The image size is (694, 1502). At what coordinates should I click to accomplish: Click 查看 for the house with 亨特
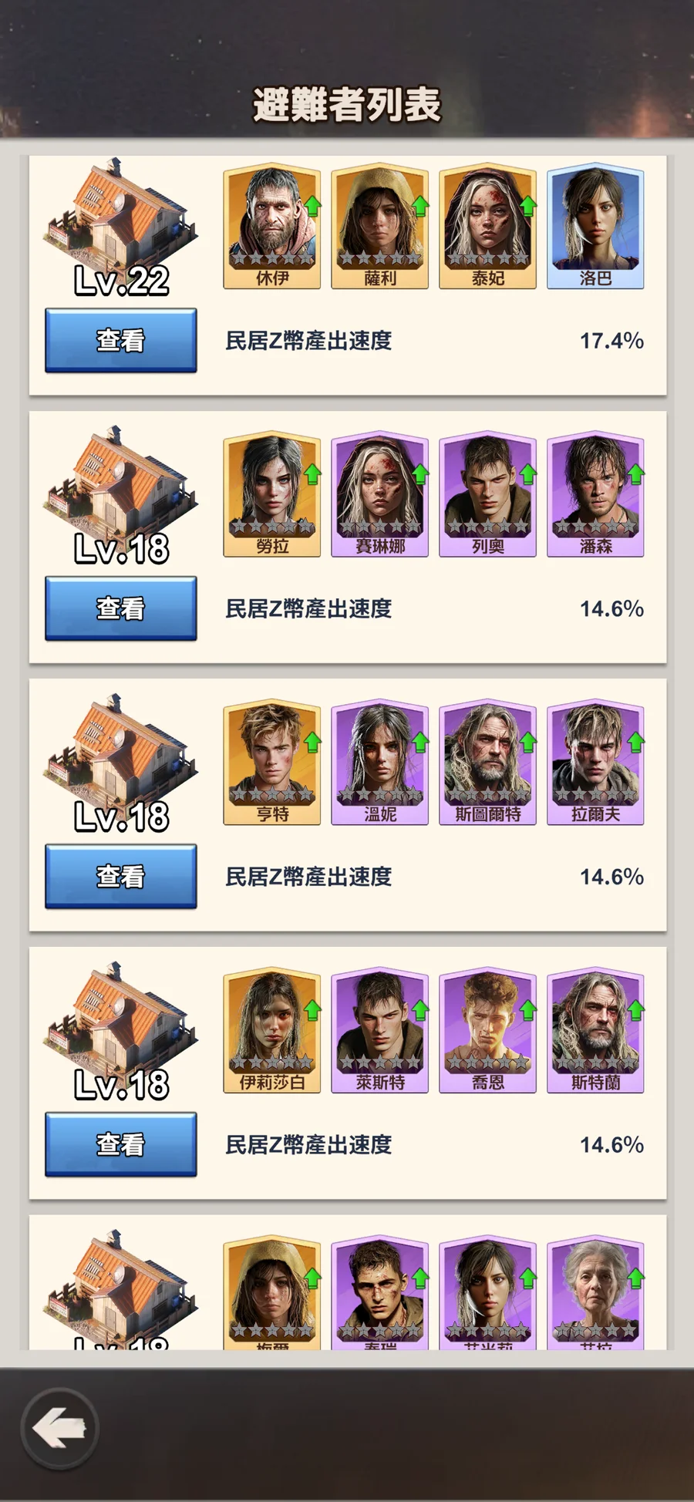pos(121,876)
